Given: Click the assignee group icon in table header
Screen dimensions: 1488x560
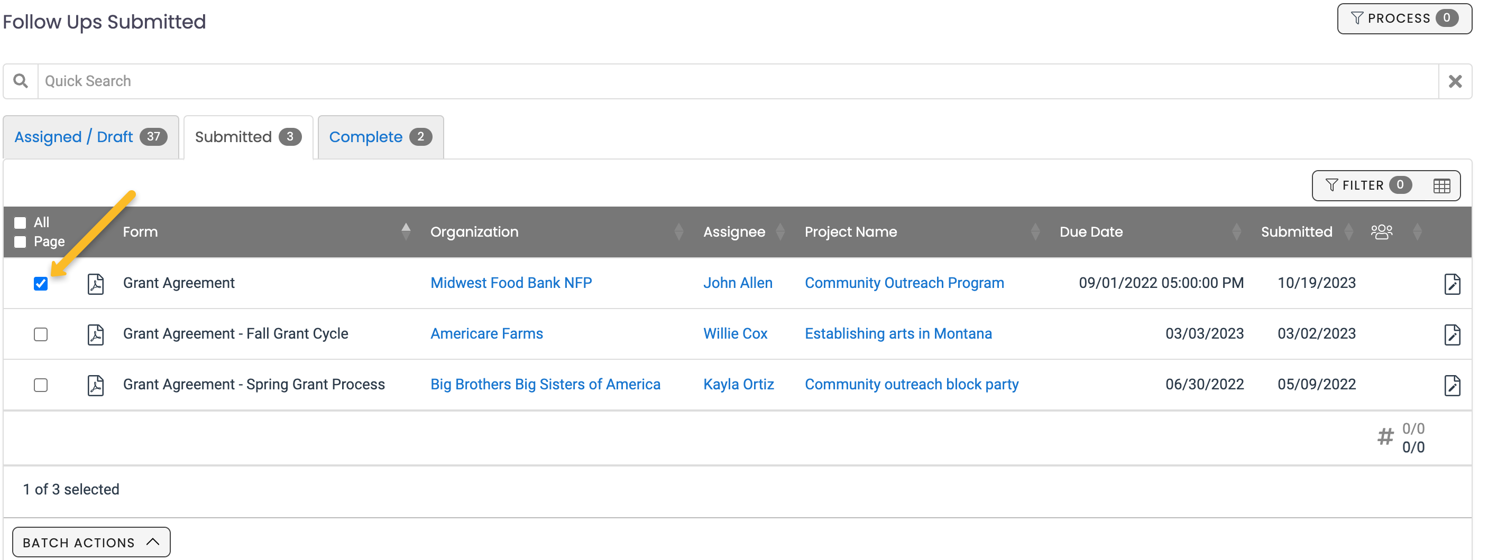Looking at the screenshot, I should [x=1383, y=231].
